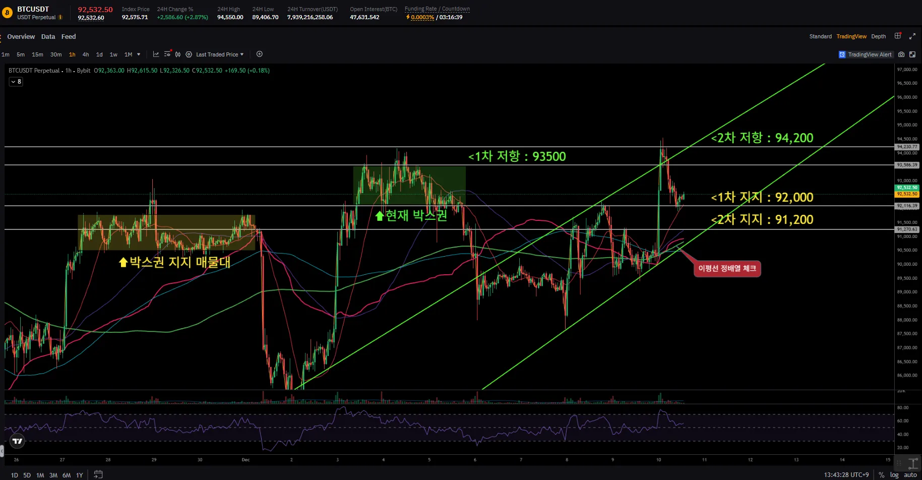Screen dimensions: 922x480
Task: Open the Data tab
Action: (48, 37)
